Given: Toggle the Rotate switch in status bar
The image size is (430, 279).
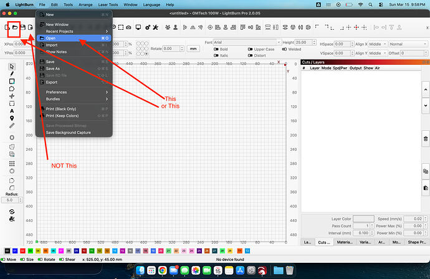Looking at the screenshot, I should point(40,259).
